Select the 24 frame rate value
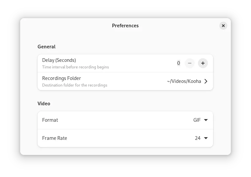 point(198,138)
